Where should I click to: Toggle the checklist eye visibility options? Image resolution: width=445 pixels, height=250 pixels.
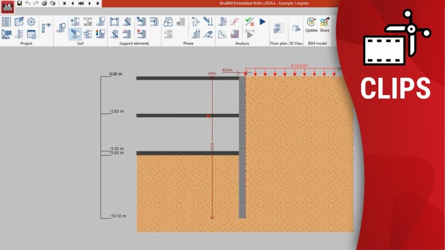pyautogui.click(x=46, y=28)
